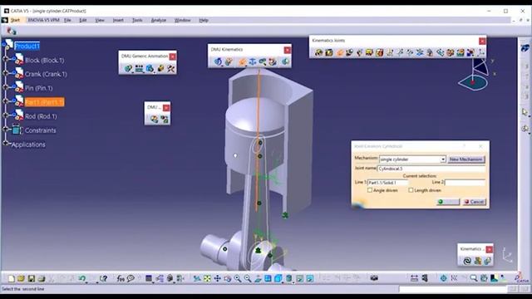Expand the highlighted Part1 tree node
Screen dimensions: 532x299
[6, 100]
